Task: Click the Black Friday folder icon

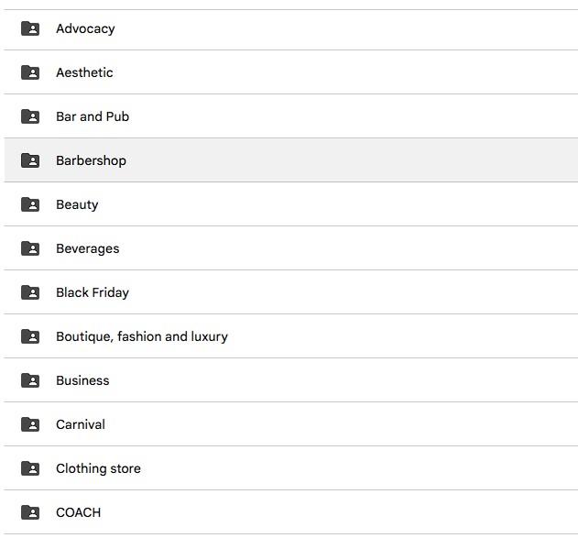Action: pos(30,292)
